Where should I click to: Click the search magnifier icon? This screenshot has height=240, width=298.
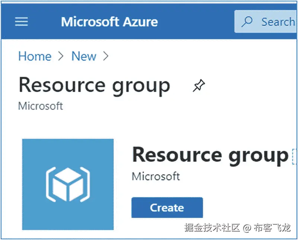[247, 22]
